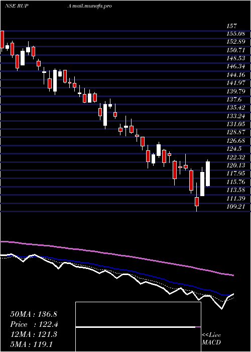Click the 150.71 price level label
Viewport: 251px width, 352px height.
pos(236,50)
